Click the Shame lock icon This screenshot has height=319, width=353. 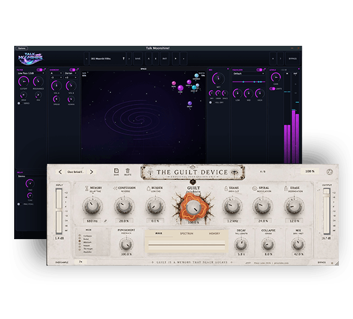226,188
